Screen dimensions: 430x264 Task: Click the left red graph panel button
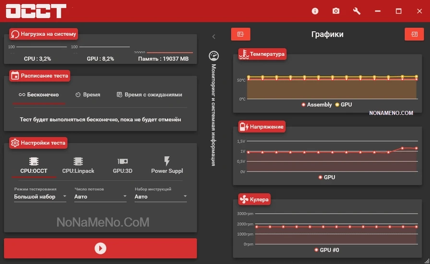pyautogui.click(x=240, y=34)
